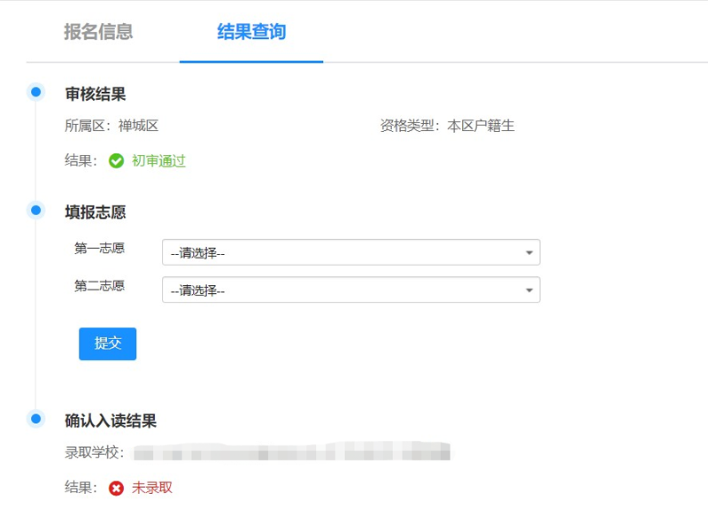This screenshot has height=517, width=708.
Task: Click the green 初审通过 status text
Action: pos(158,161)
